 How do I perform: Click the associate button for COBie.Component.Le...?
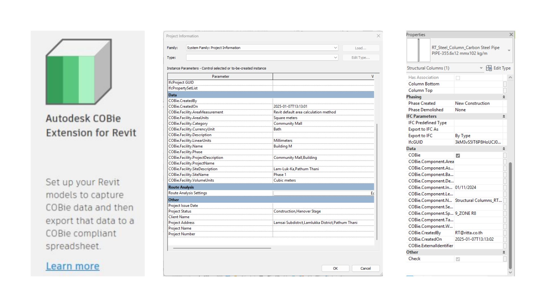[x=505, y=194]
